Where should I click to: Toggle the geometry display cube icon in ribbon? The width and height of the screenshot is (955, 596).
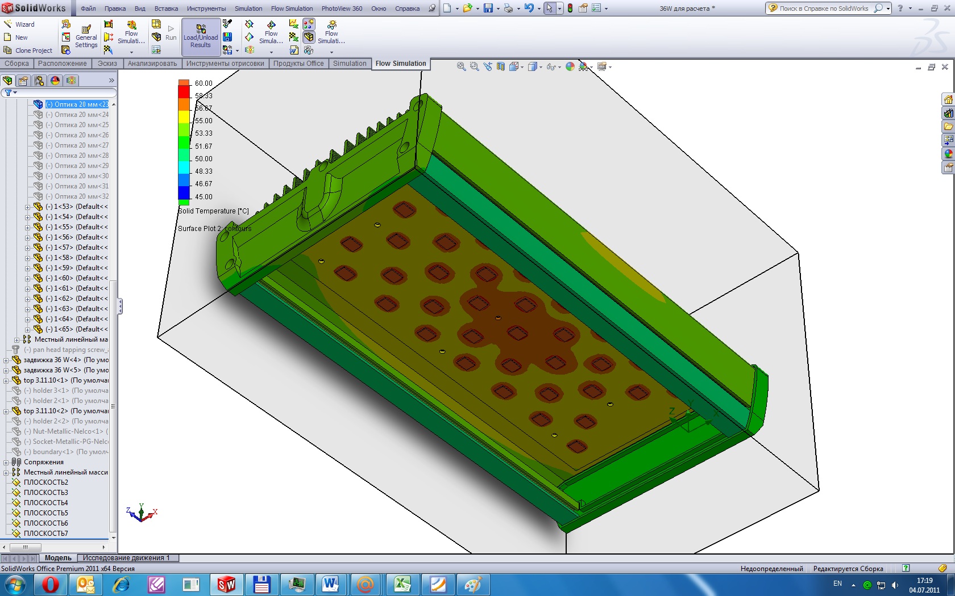(x=308, y=37)
